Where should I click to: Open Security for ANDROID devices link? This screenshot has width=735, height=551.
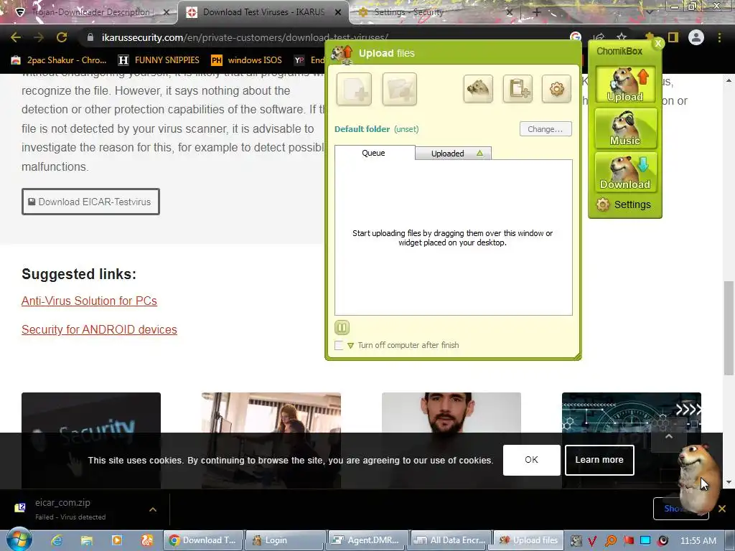click(x=99, y=329)
